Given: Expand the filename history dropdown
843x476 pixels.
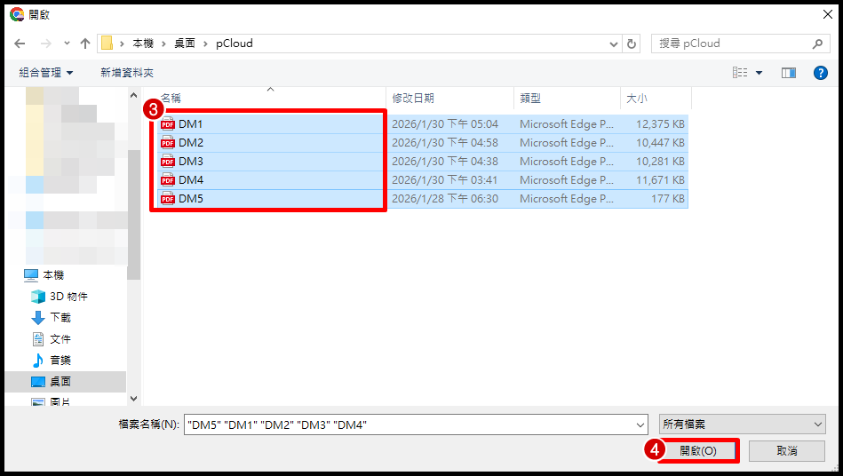Looking at the screenshot, I should 640,425.
